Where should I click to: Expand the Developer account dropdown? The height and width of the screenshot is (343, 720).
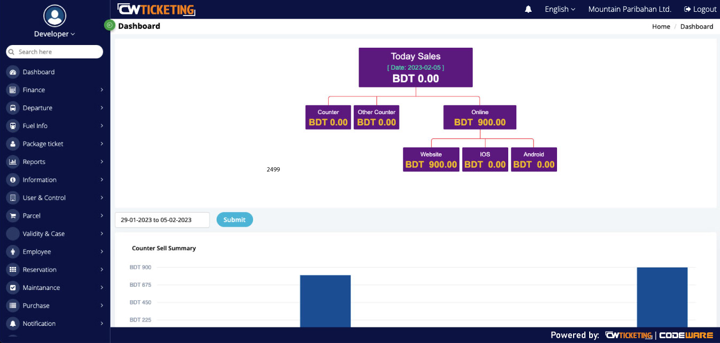[54, 33]
